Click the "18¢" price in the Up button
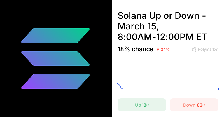This screenshot has height=117, width=224. (145, 105)
